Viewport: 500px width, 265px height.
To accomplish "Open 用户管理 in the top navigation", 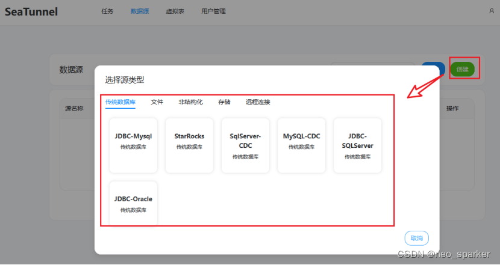I will tap(213, 11).
